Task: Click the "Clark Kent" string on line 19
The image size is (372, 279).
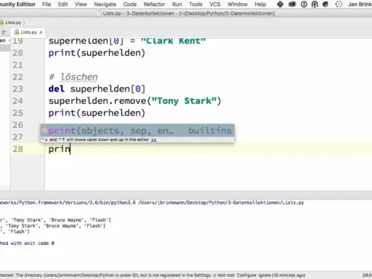Action: click(173, 41)
